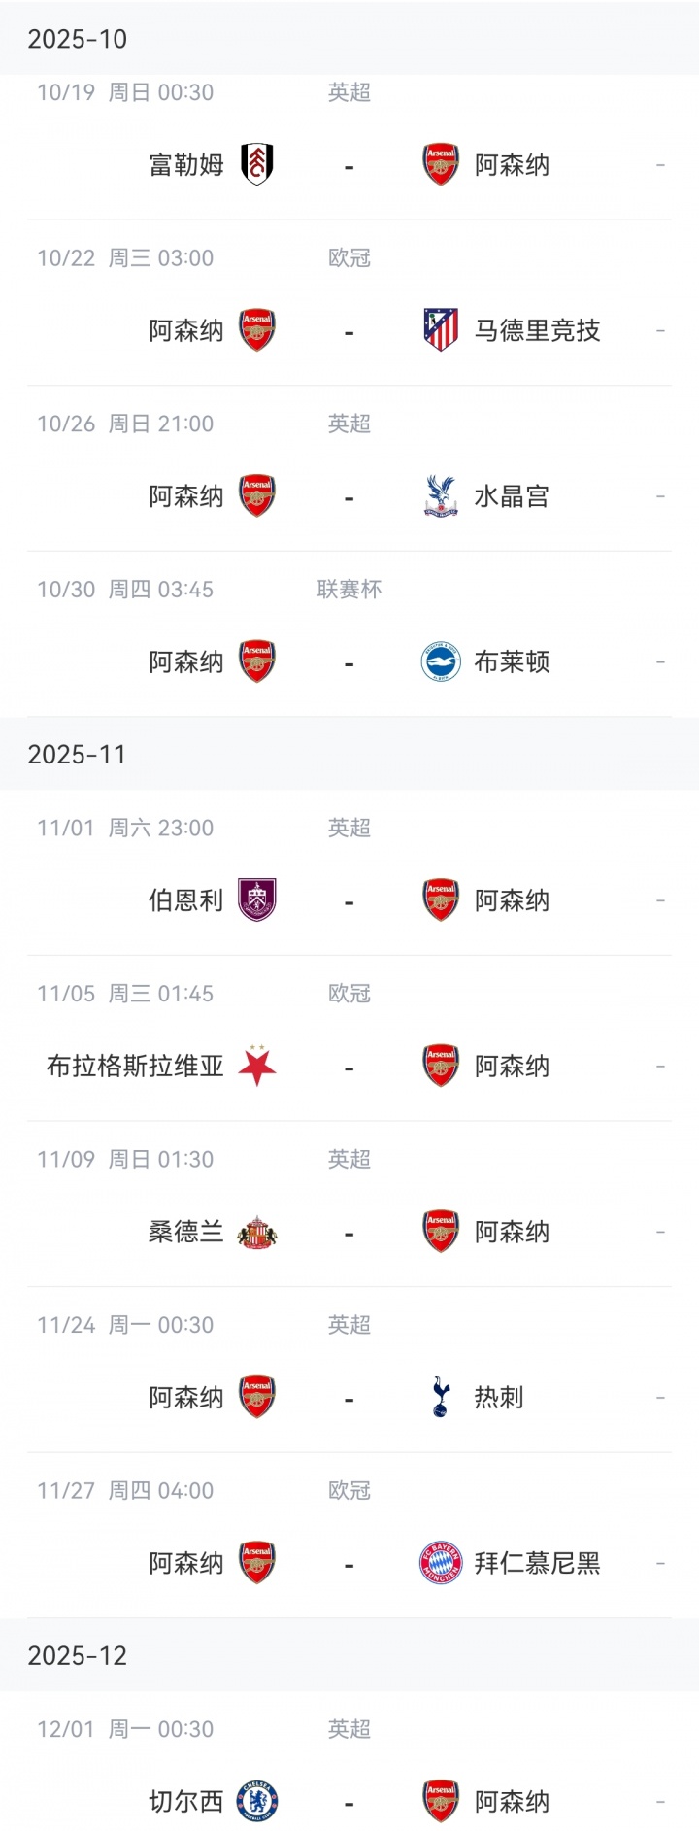699x1831 pixels.
Task: Open the 马德里竞技 team link
Action: point(537,330)
